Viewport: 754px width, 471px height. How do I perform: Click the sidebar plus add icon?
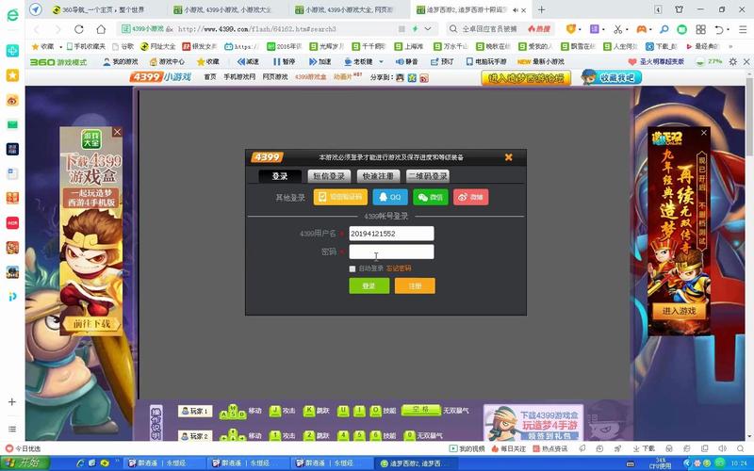pos(12,402)
